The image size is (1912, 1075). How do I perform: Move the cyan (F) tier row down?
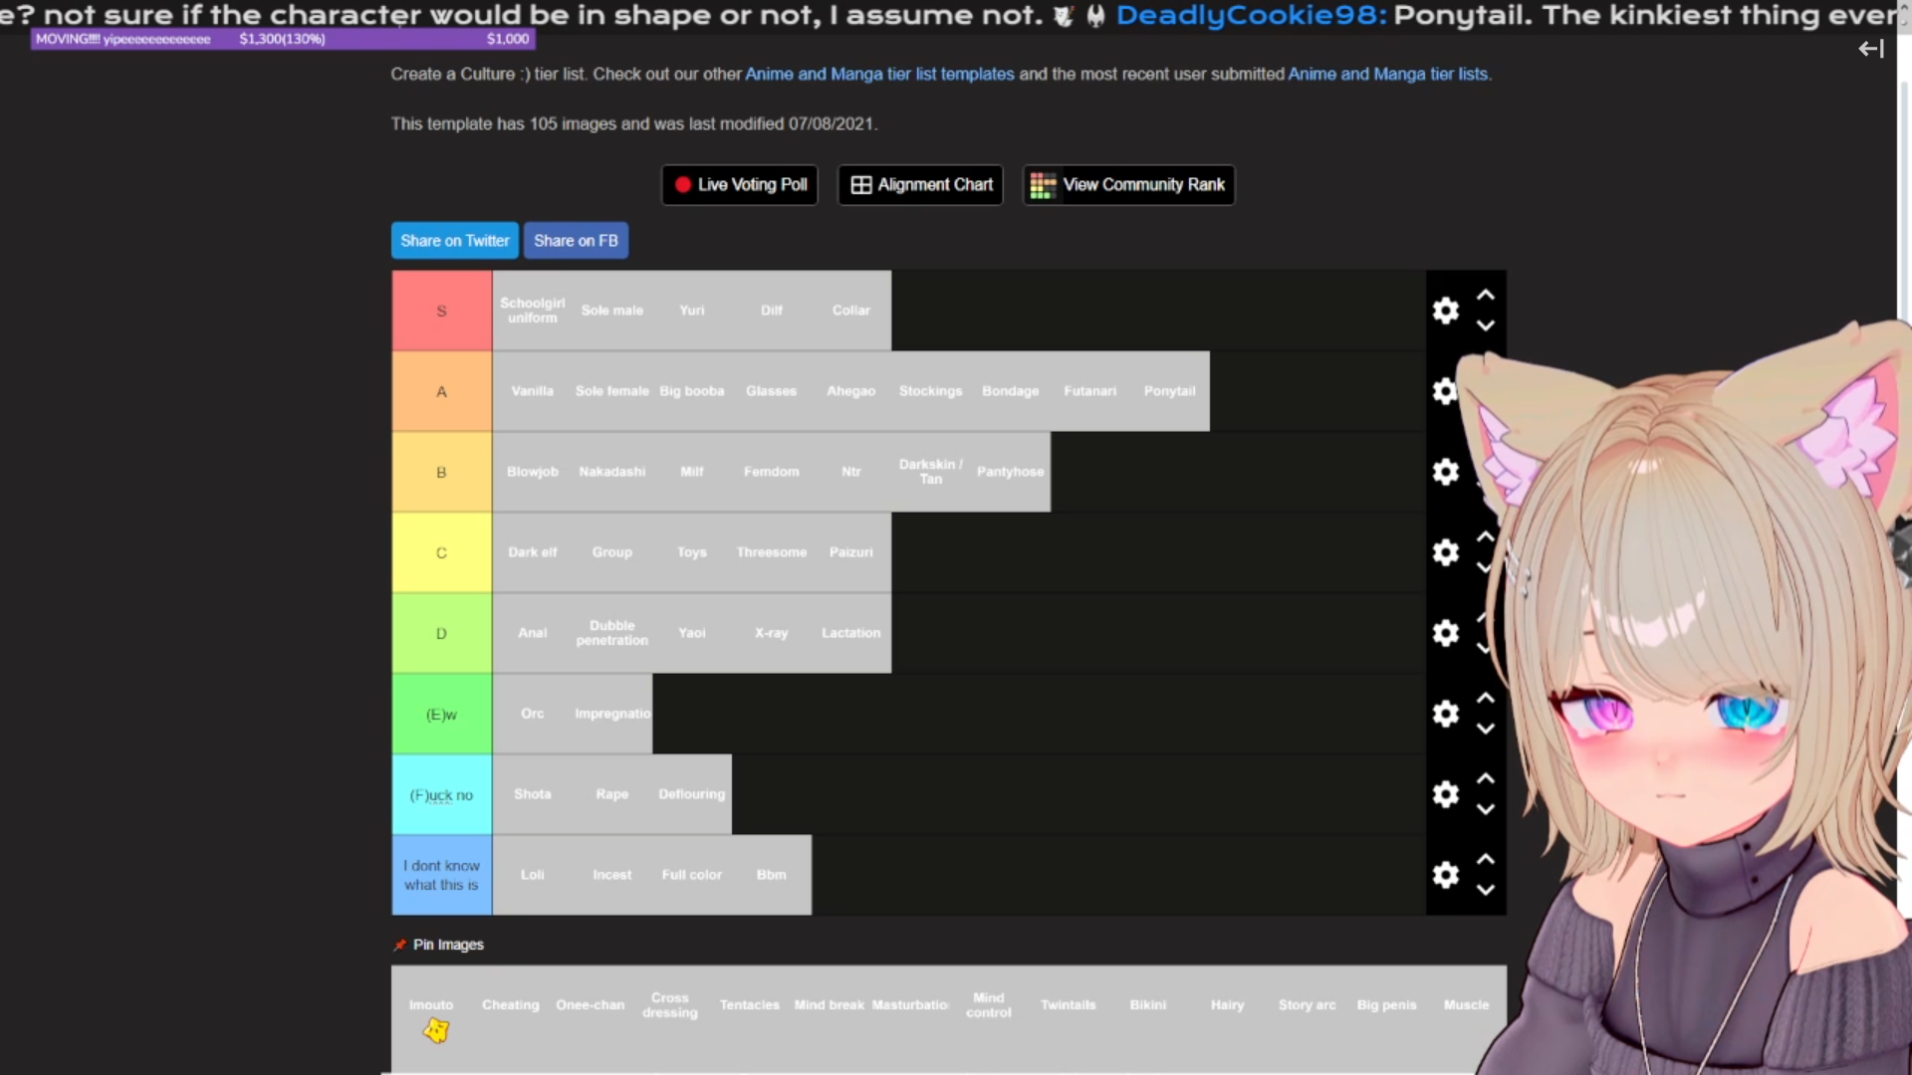1485,809
